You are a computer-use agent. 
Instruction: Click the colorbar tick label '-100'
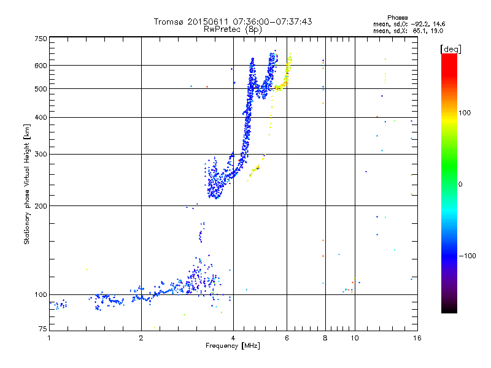click(x=467, y=256)
